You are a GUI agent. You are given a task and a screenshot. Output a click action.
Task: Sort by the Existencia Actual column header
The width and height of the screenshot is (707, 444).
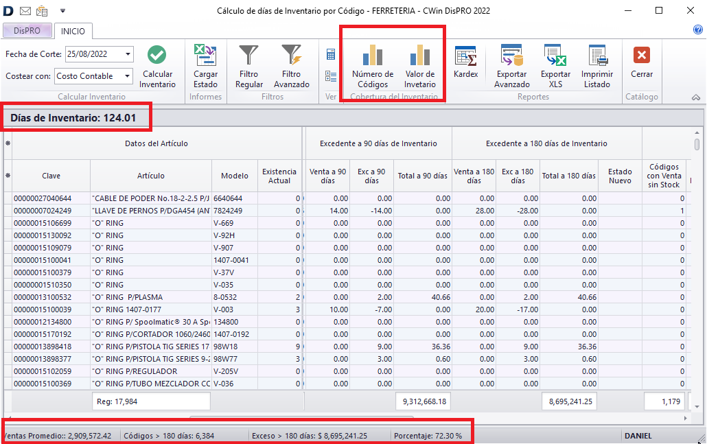pos(279,176)
